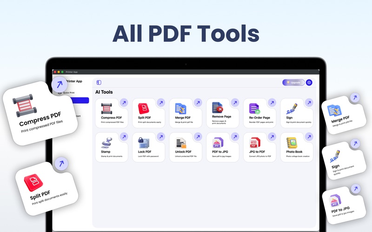The height and width of the screenshot is (232, 372).
Task: Click 'Remove pages & print documents' description
Action: 219,122
